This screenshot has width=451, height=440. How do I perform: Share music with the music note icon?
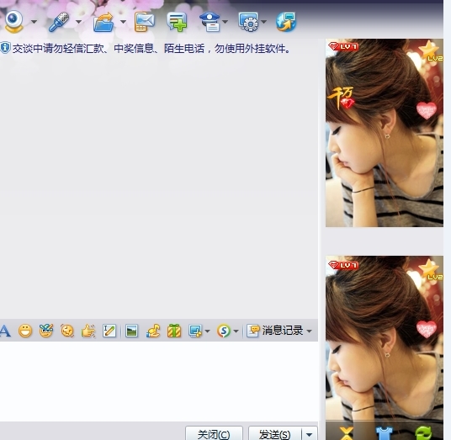tap(153, 331)
